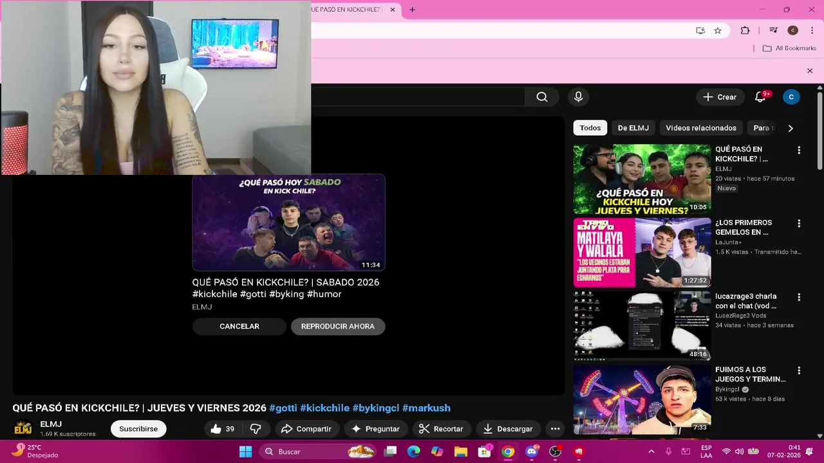Click the install app icon in address bar
Screen dimensions: 824x463
tap(700, 30)
